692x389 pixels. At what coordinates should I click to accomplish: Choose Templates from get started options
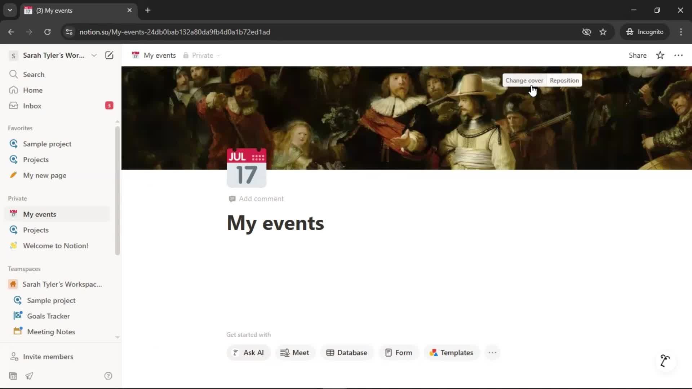click(x=451, y=353)
